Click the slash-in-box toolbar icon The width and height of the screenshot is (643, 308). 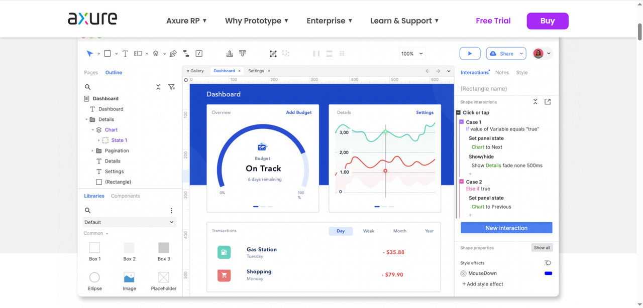coord(199,54)
